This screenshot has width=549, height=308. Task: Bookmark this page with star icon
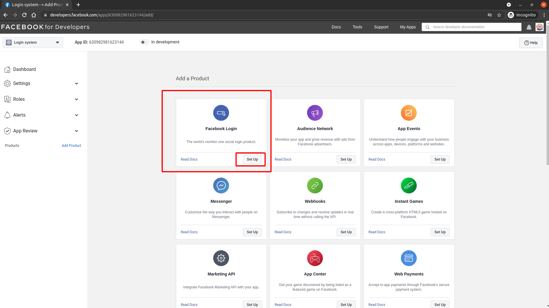tap(499, 15)
